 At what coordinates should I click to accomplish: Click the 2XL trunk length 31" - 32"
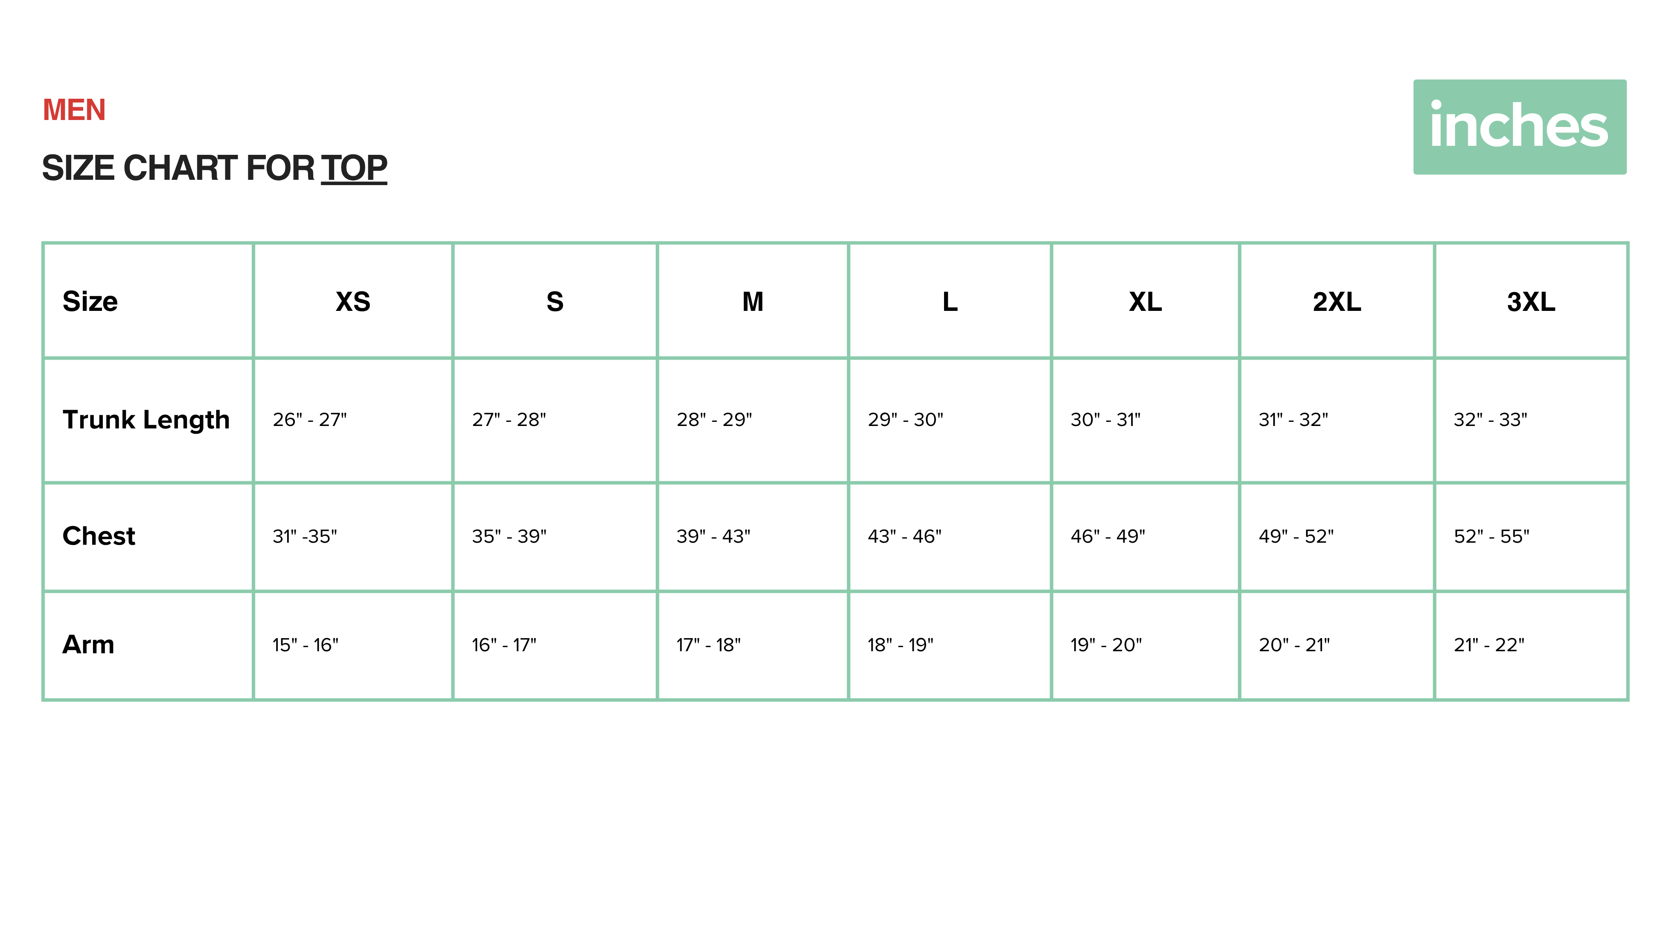(1293, 420)
